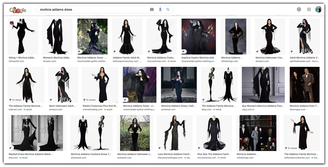Click the 5+ stores tag on Rubie's image

(89, 100)
